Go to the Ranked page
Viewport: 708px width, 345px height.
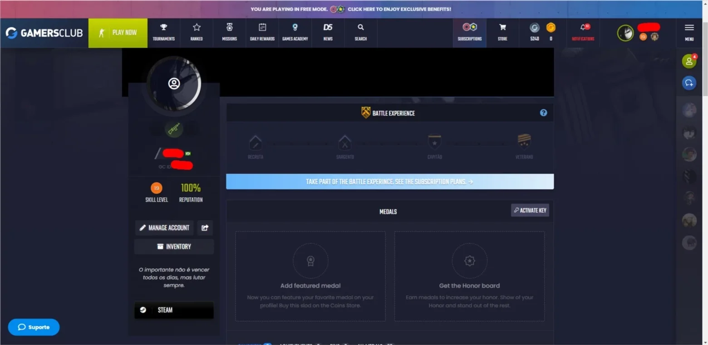point(197,33)
